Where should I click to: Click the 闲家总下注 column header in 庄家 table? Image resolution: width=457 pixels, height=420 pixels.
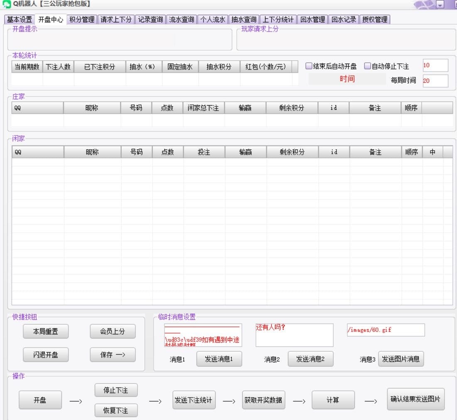(204, 108)
